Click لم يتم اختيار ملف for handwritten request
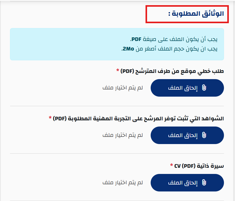The height and width of the screenshot is (201, 235). 122,88
